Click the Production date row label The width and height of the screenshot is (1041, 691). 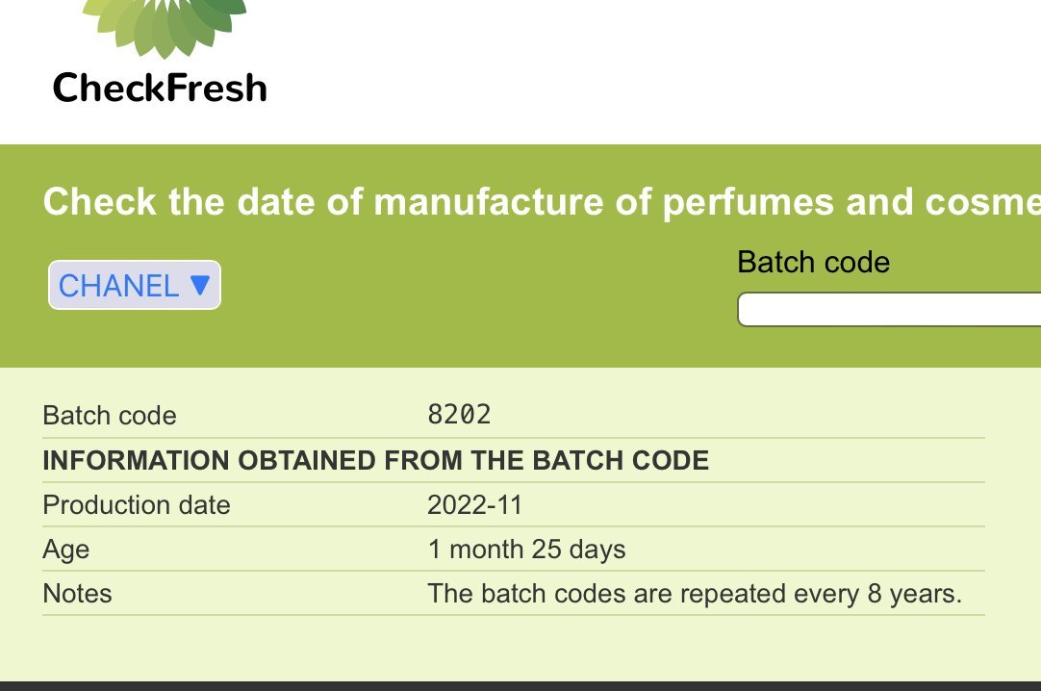(x=137, y=504)
